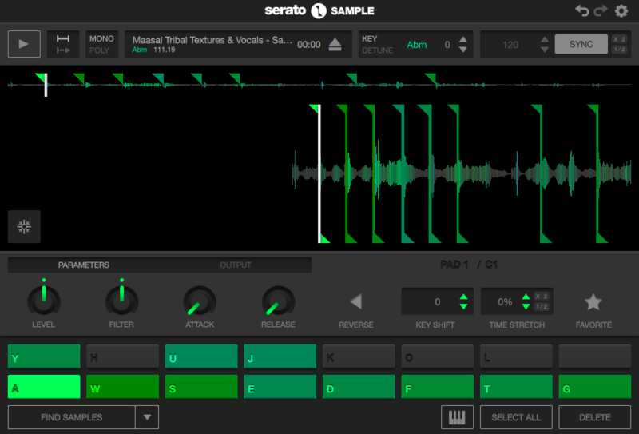Screen dimensions: 639x434
Task: Increase key value with up arrow
Action: 463,40
